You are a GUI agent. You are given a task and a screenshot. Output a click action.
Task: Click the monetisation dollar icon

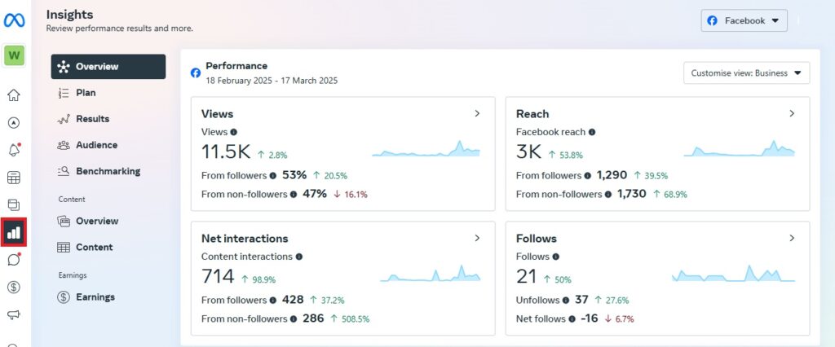pyautogui.click(x=14, y=287)
